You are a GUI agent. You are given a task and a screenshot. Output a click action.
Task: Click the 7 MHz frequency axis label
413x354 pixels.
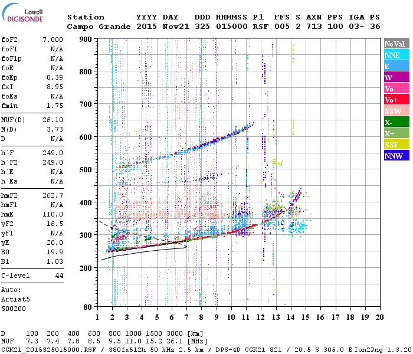[x=186, y=317]
